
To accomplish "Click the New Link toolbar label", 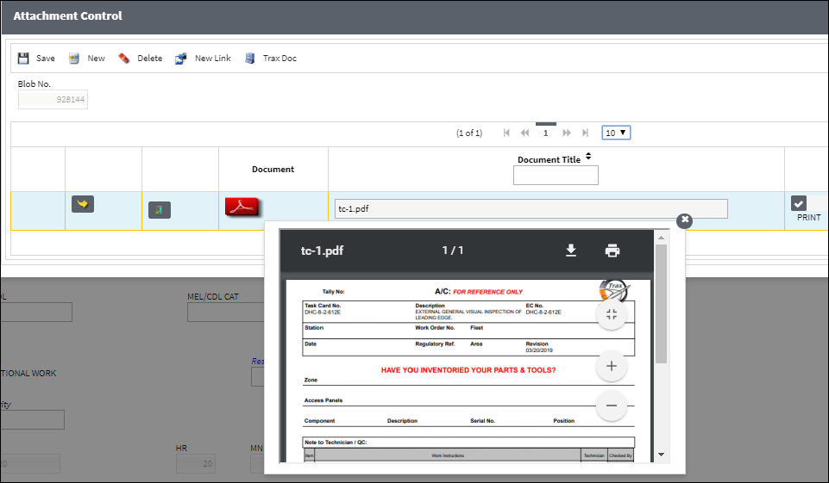I will pos(212,58).
